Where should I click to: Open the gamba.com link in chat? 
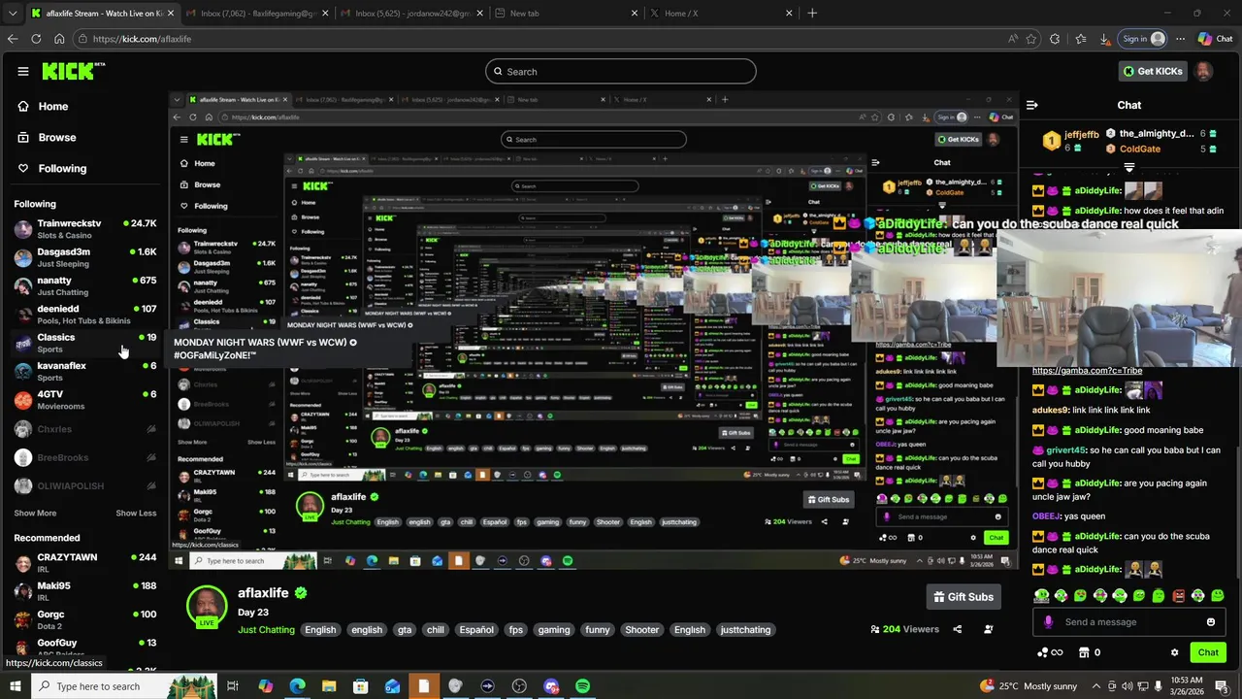(1087, 371)
